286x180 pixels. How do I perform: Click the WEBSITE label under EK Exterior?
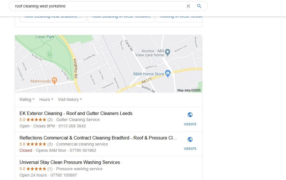coord(190,124)
